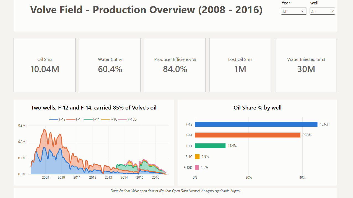Select the Producer Efficiency % card
Viewport: 353px width, 198px height.
(175, 65)
